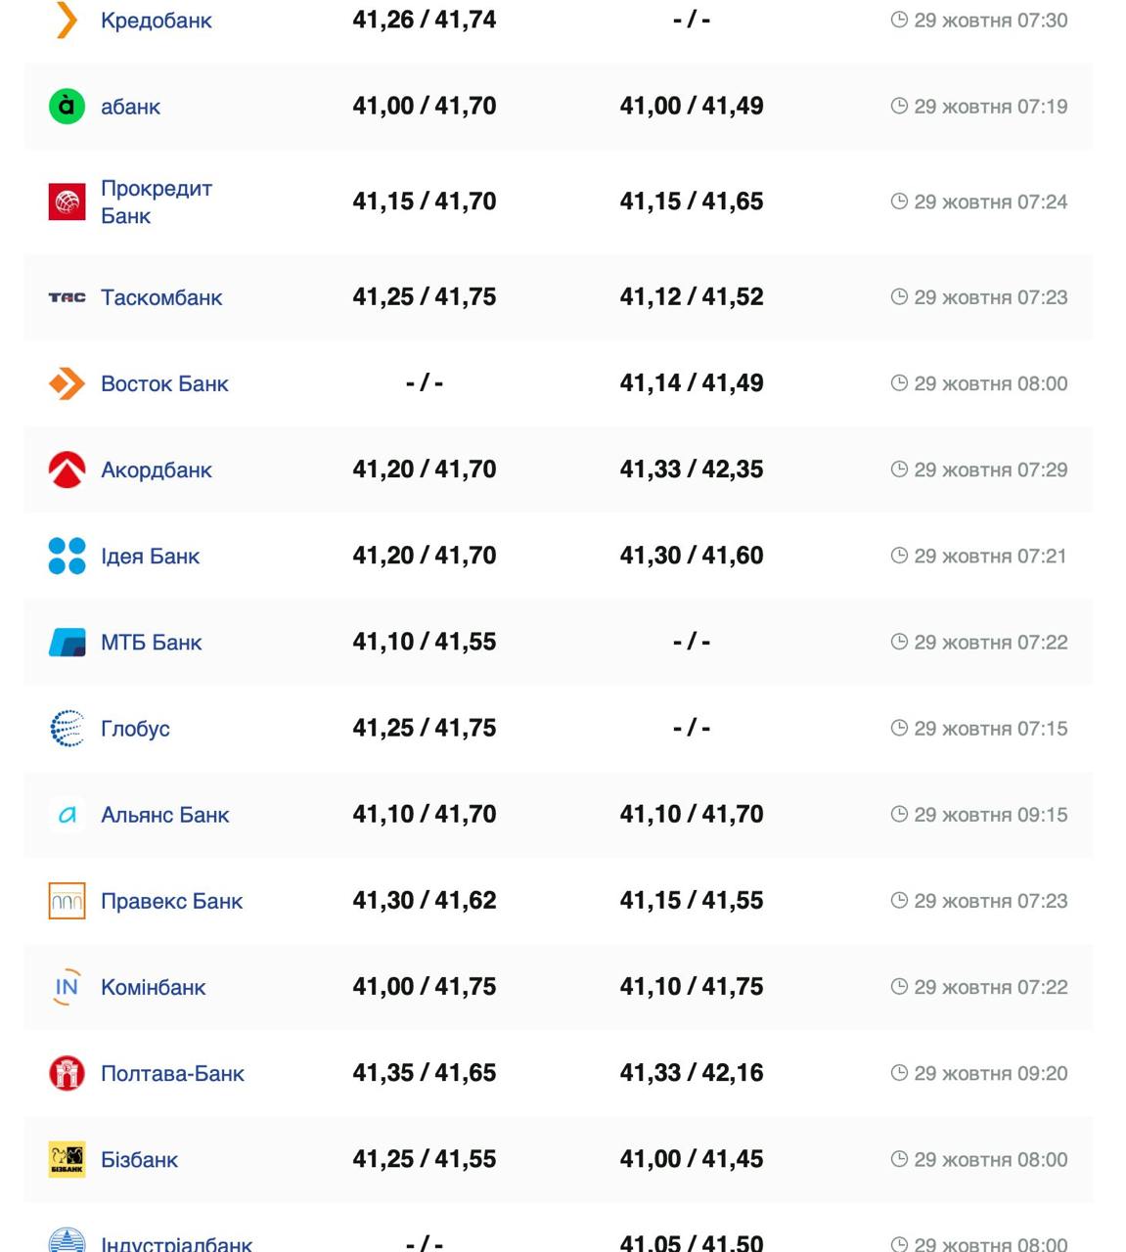Click the yellow Бізбанк logo
Screen dimensions: 1126x1252
(67, 1159)
